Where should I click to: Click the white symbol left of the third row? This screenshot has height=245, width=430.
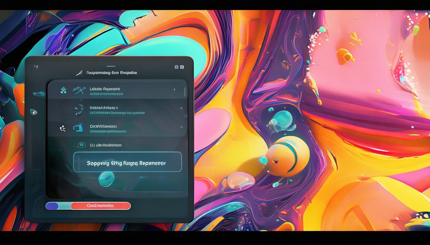(63, 129)
